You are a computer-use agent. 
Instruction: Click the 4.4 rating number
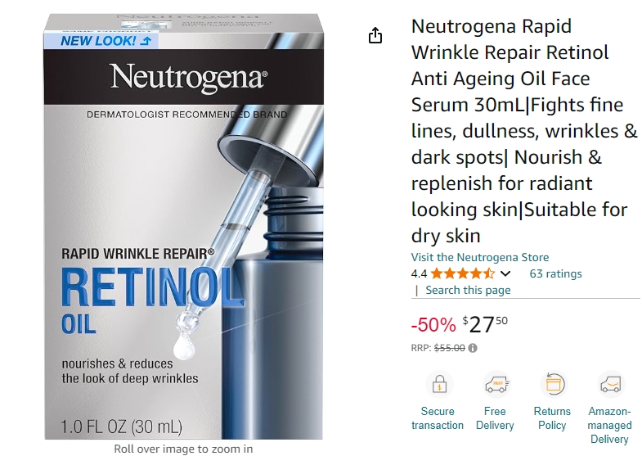coord(419,273)
